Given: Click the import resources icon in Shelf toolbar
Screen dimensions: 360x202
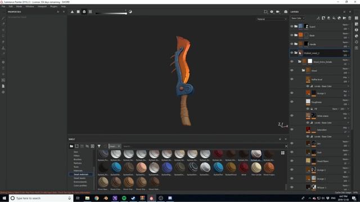Looking at the screenshot, I should [x=92, y=146].
